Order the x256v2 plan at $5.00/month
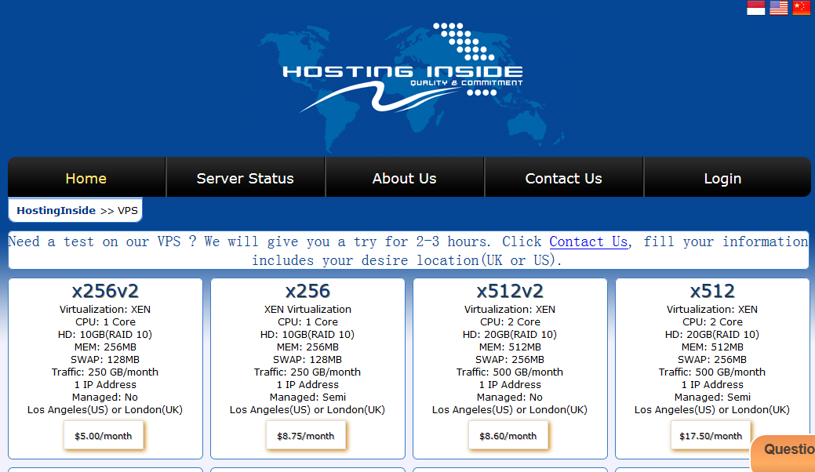The width and height of the screenshot is (815, 472). (104, 436)
